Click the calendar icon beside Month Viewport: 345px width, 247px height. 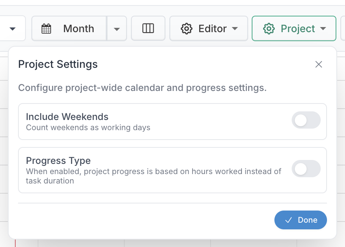pos(46,29)
